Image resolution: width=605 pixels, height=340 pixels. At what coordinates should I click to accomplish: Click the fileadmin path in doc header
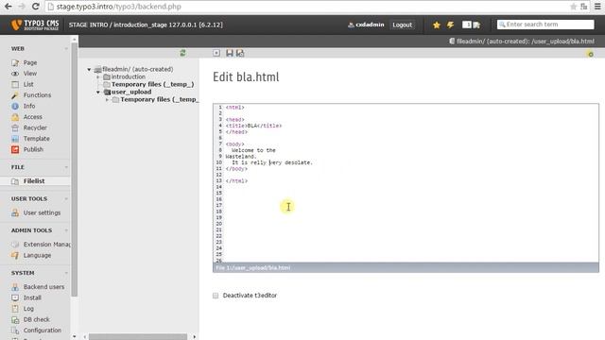tap(526, 42)
